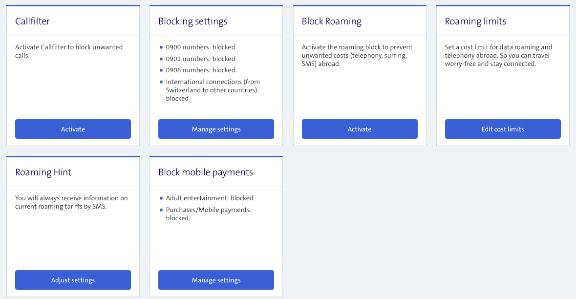Click the 0906 numbers blocked item
Screen dimensions: 576x299
click(x=200, y=70)
